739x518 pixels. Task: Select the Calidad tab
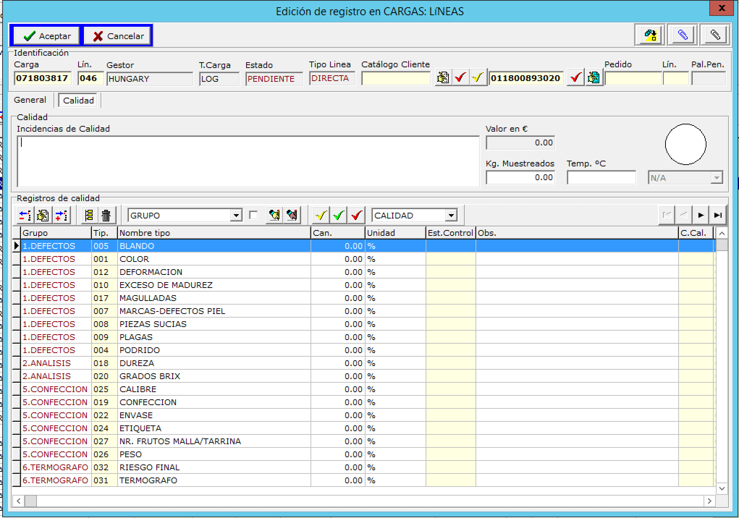coord(78,101)
